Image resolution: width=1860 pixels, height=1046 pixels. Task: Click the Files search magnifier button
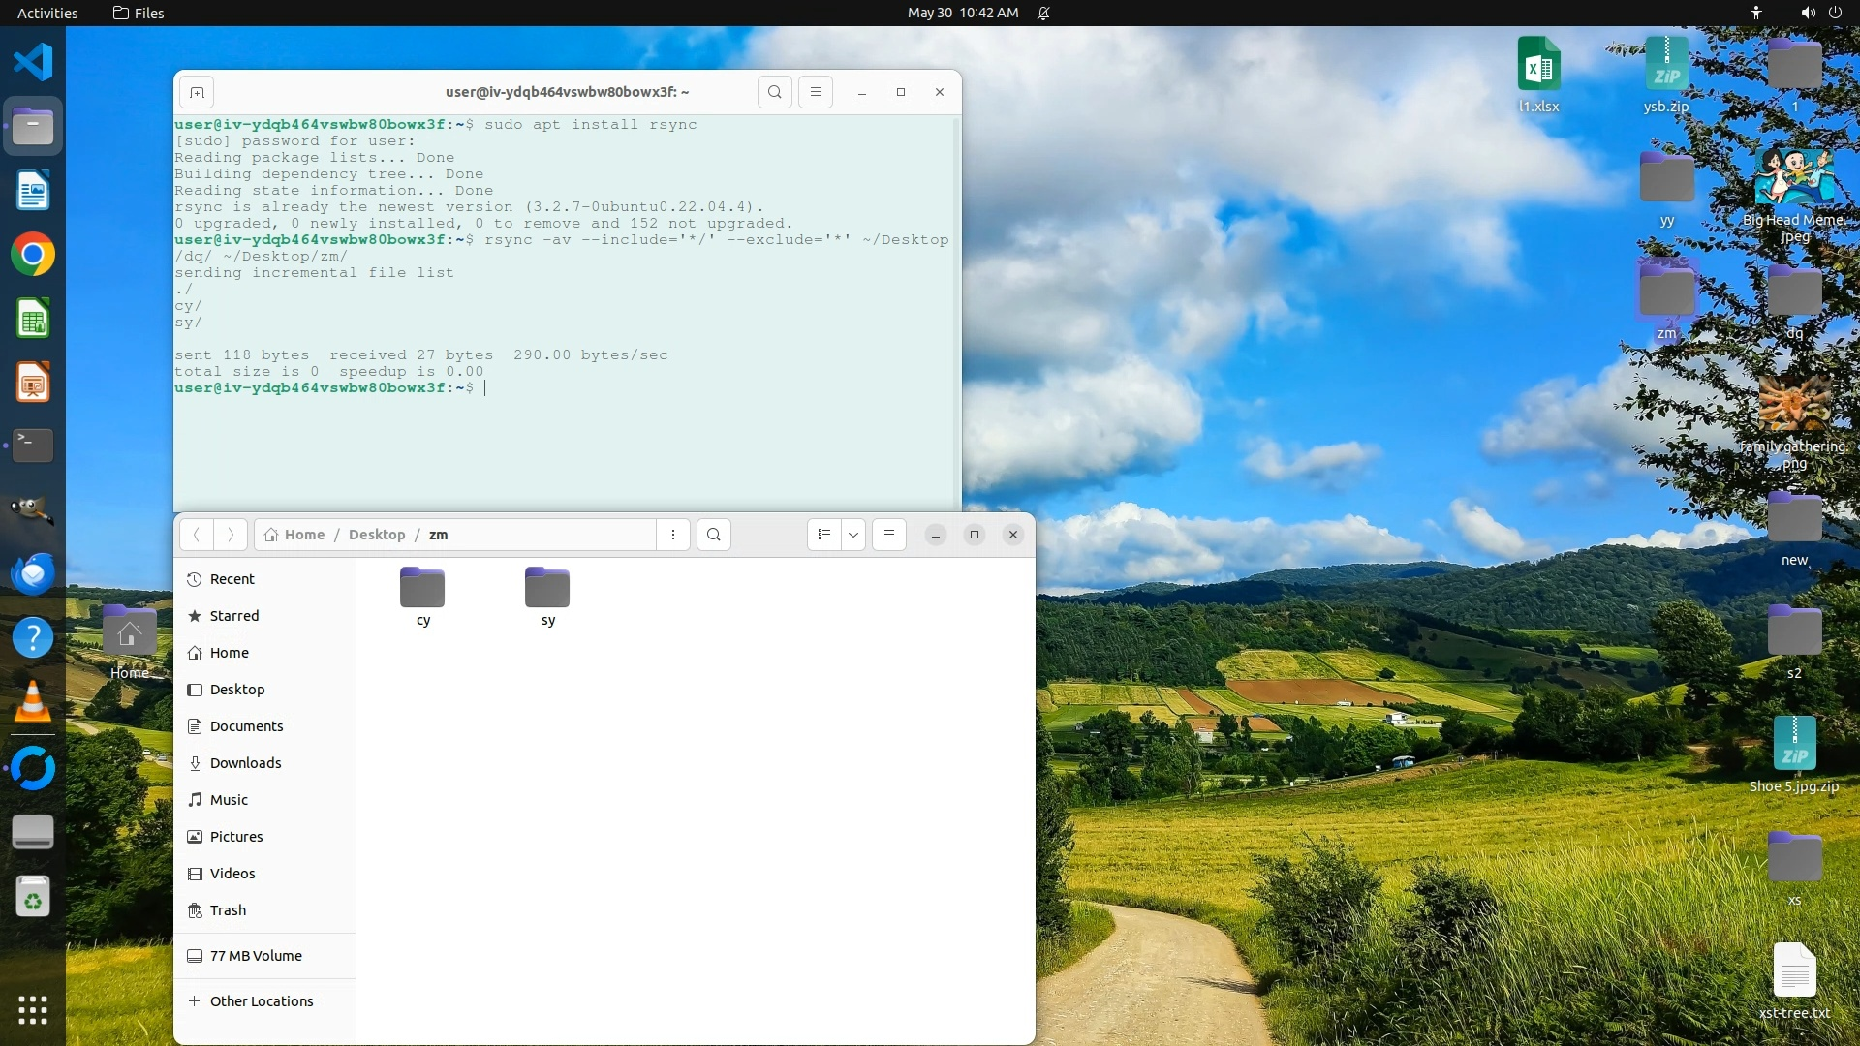714,535
